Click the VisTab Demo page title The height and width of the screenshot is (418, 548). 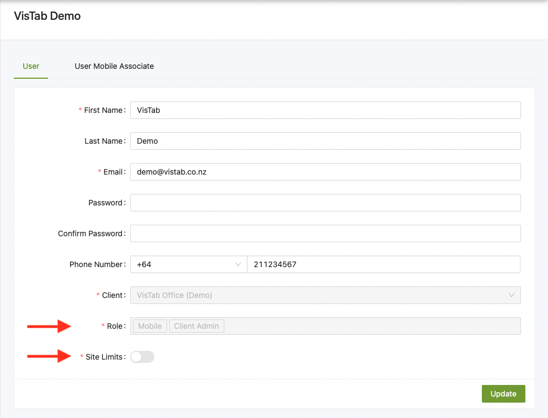(47, 16)
